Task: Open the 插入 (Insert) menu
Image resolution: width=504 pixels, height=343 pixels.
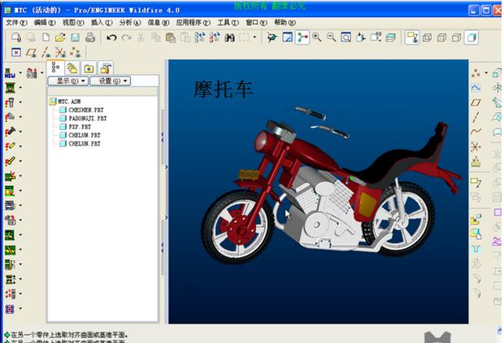Action: 102,23
